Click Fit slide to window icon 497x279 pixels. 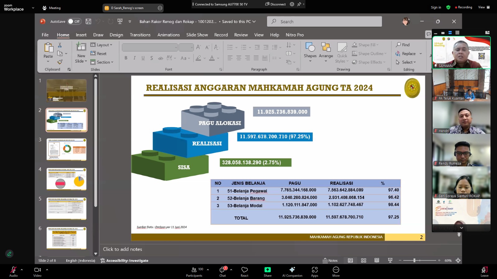point(458,260)
